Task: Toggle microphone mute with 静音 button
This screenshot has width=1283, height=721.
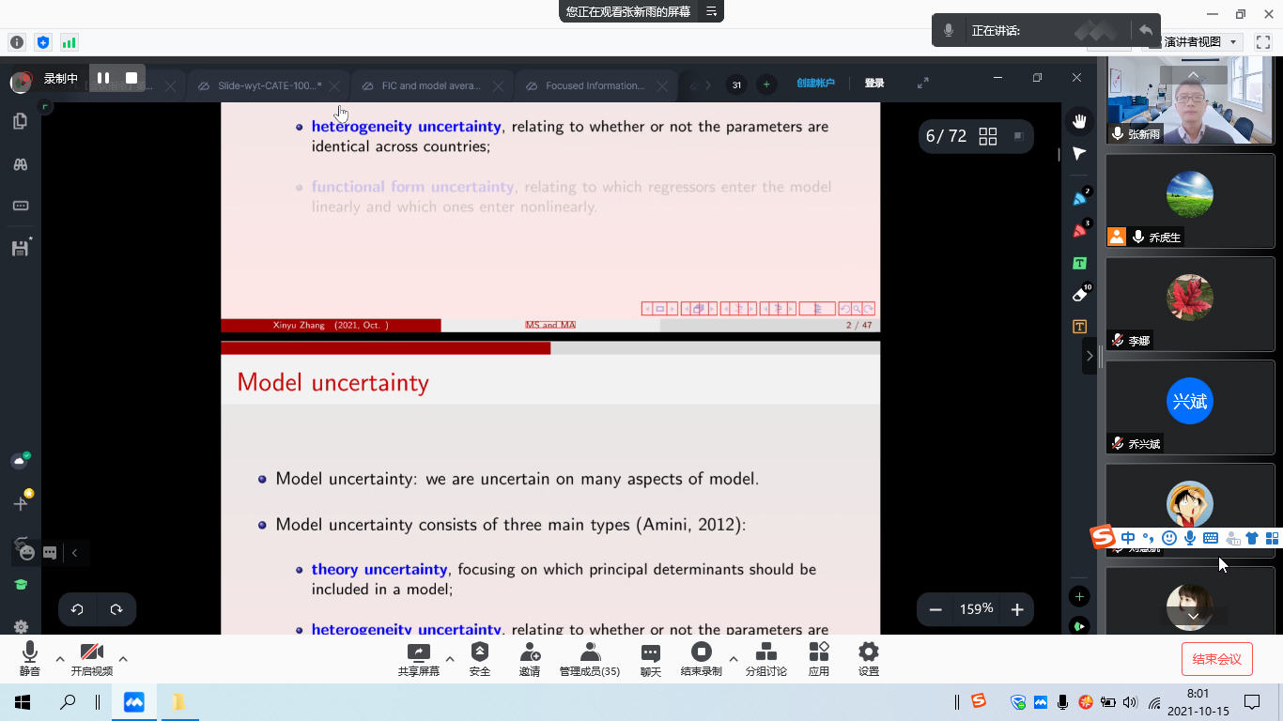Action: tap(30, 658)
